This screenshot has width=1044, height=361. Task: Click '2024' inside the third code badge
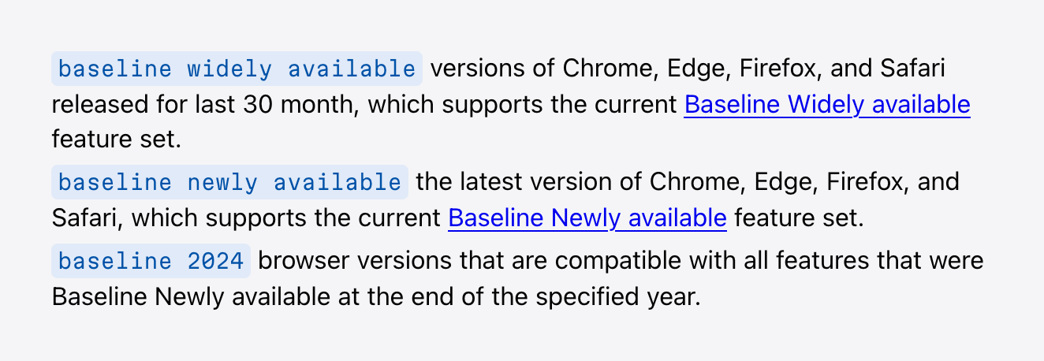tap(215, 262)
